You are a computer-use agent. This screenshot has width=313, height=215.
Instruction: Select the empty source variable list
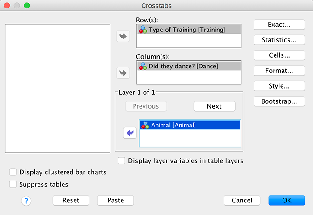click(57, 88)
